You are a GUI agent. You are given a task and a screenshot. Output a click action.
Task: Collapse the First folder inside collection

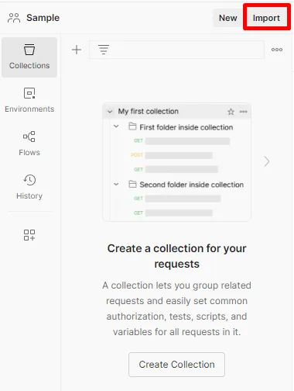(116, 126)
